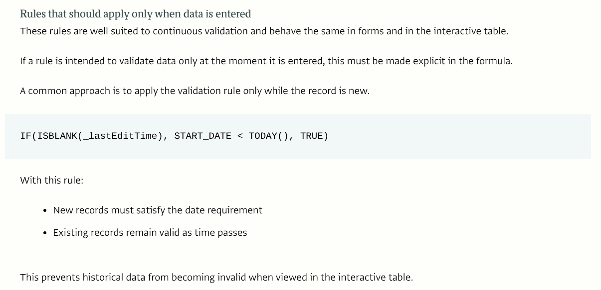
Task: Click the "With this rule:" text
Action: click(52, 180)
